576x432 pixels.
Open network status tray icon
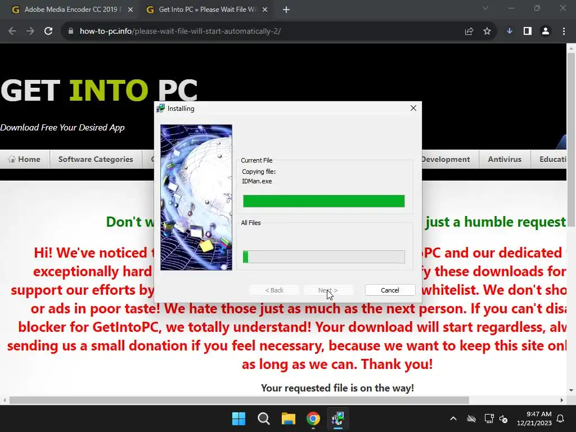click(x=489, y=418)
